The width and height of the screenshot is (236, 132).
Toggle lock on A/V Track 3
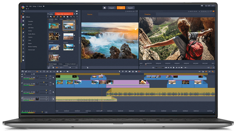pos(22,91)
